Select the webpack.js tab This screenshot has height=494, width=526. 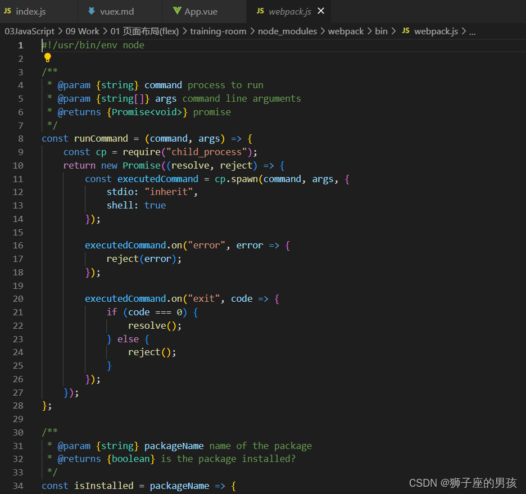(x=289, y=11)
